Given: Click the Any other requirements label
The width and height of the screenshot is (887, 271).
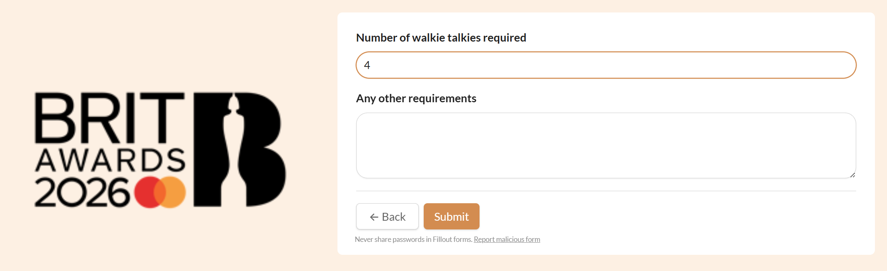Looking at the screenshot, I should coord(415,98).
